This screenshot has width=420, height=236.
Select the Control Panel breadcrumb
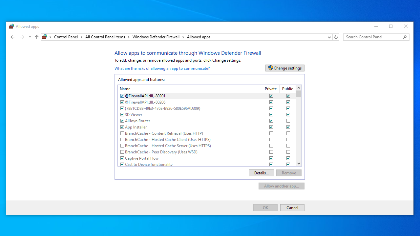click(x=66, y=37)
